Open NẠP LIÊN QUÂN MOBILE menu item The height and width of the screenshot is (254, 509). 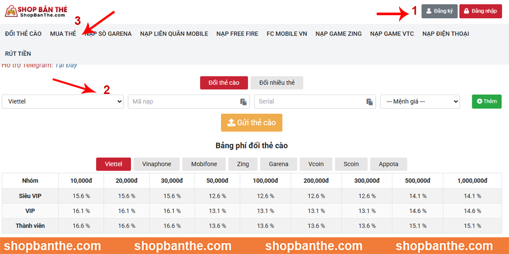click(x=174, y=34)
